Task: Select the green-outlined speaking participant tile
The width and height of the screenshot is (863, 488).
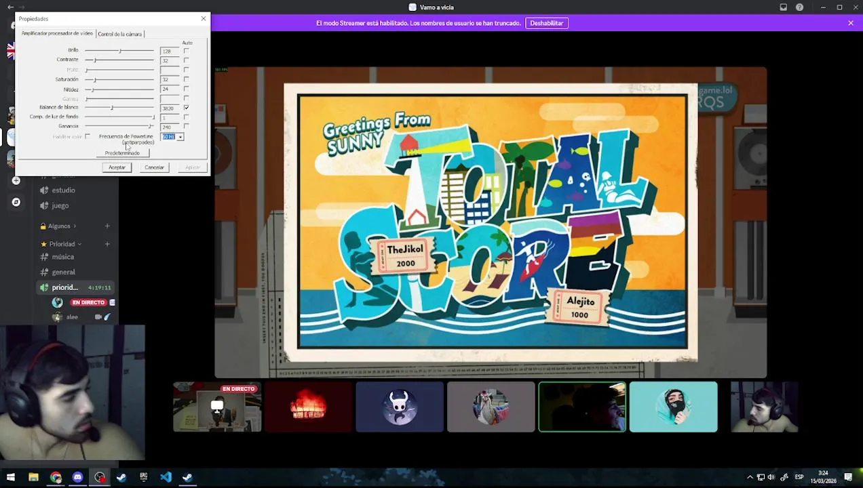Action: tap(582, 407)
